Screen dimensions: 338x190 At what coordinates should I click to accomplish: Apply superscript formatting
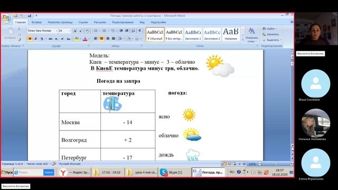pyautogui.click(x=62, y=39)
